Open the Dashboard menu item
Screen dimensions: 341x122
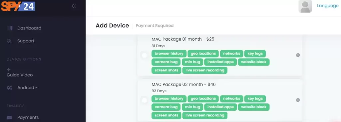29,28
